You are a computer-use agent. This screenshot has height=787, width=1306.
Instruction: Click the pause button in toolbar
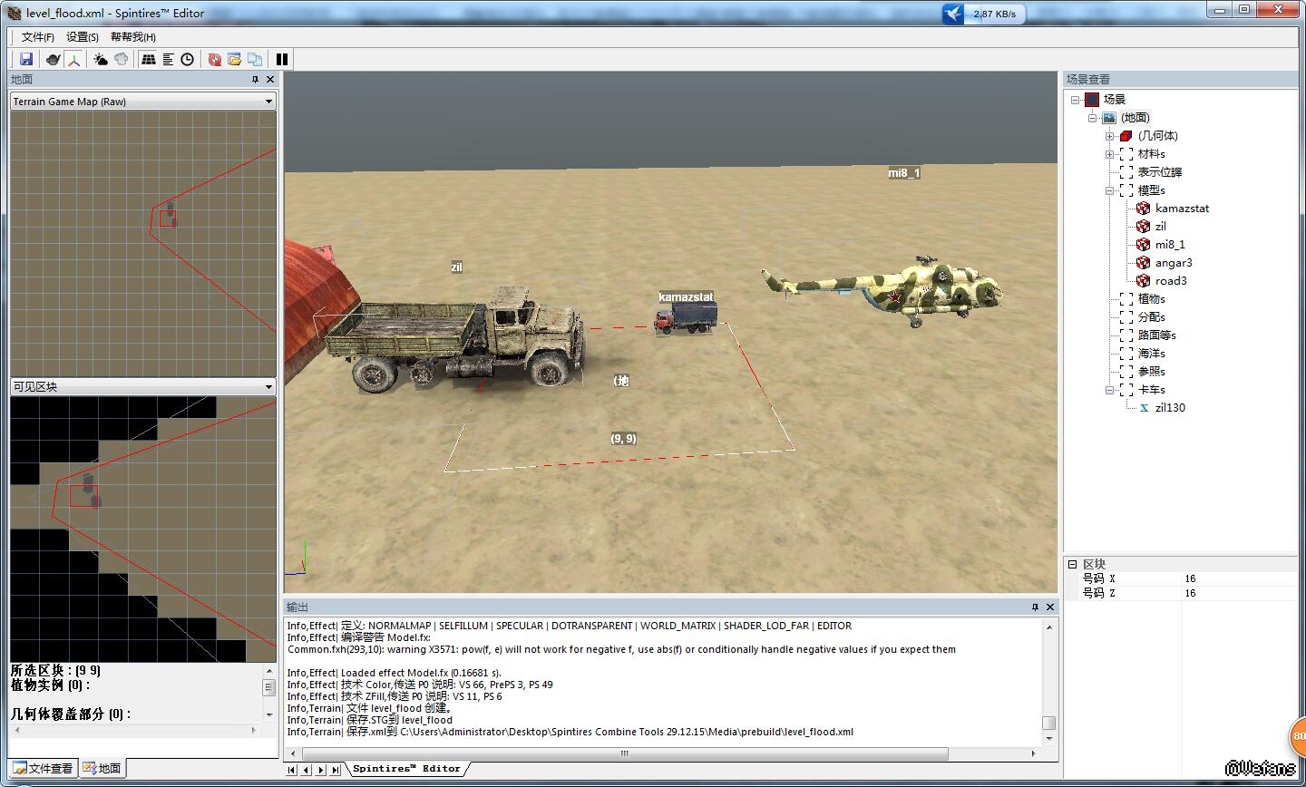point(282,59)
